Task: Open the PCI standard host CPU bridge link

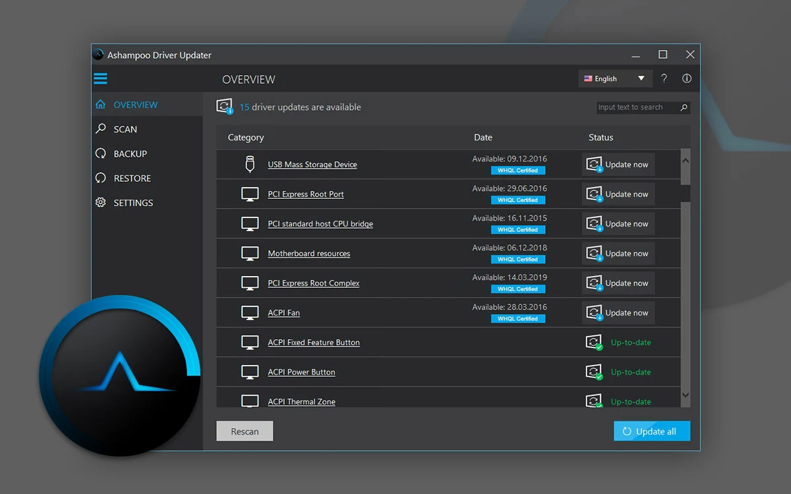Action: pos(320,224)
